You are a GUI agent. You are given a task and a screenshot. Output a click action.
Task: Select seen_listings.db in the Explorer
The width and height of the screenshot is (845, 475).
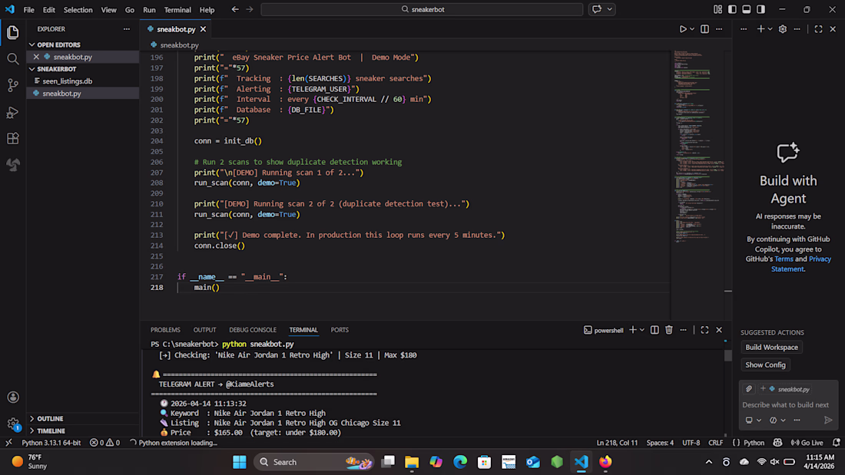pyautogui.click(x=68, y=81)
